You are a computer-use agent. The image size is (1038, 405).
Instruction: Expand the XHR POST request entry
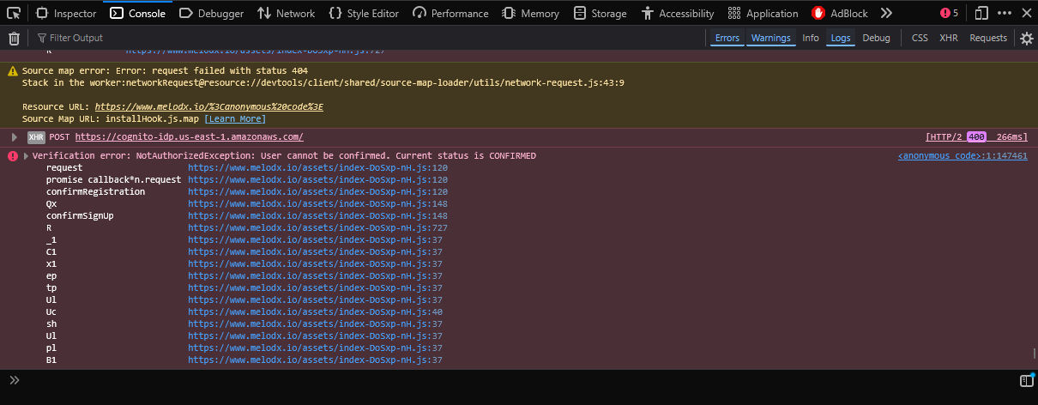15,137
